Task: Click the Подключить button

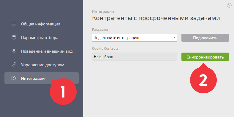Action: 205,38
